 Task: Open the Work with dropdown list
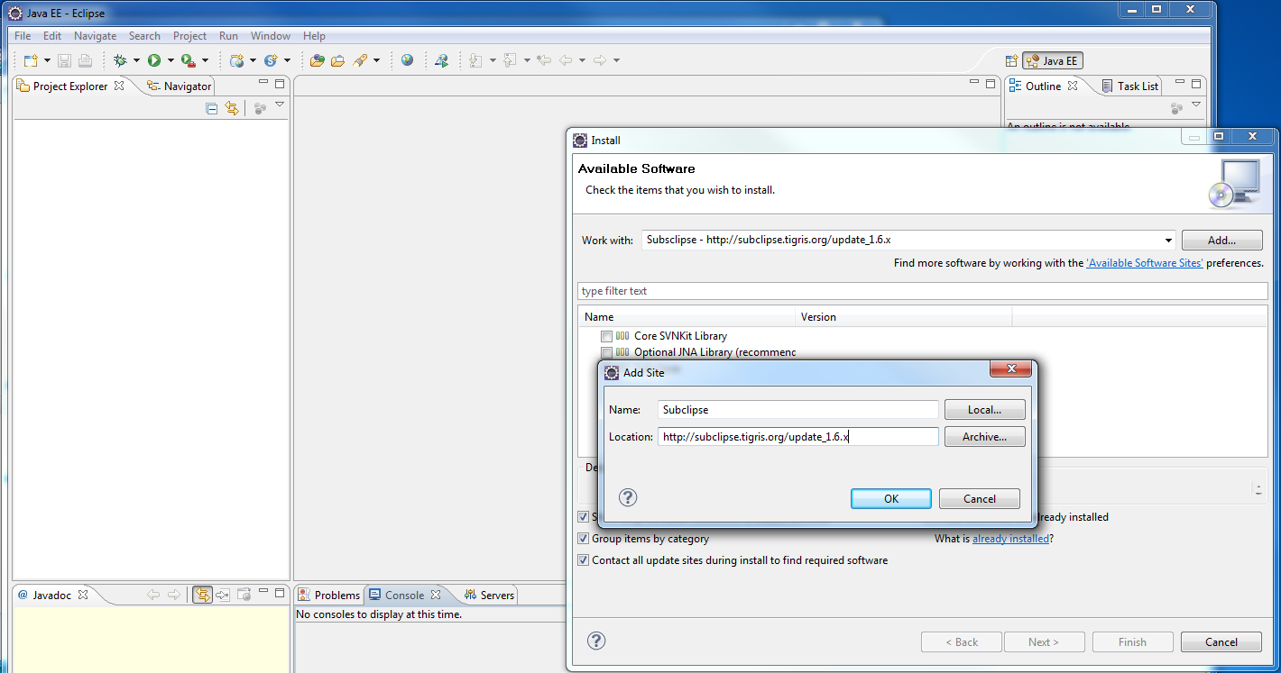(1168, 241)
